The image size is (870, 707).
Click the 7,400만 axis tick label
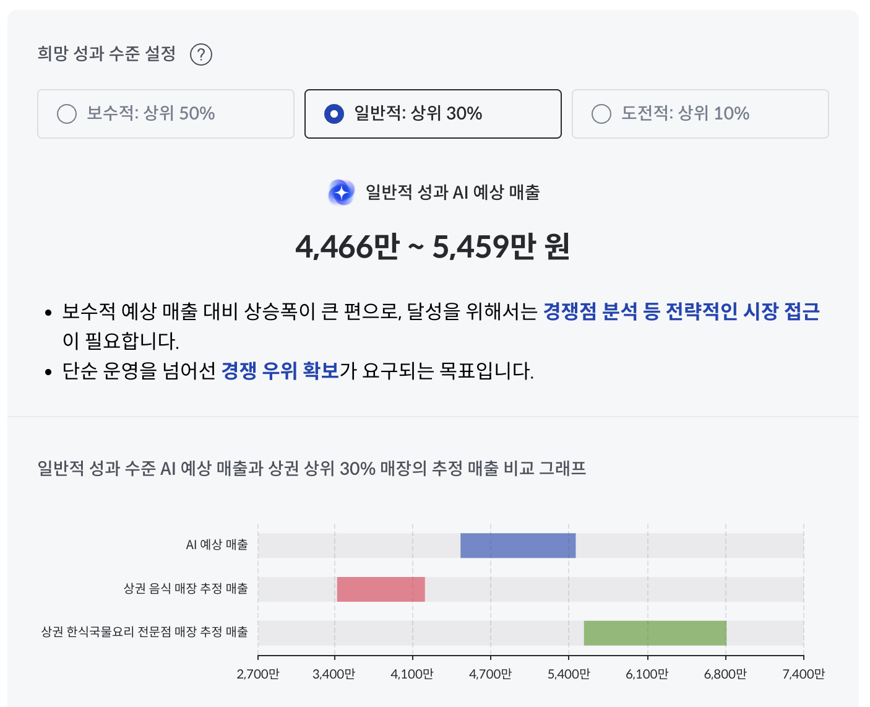pos(803,674)
